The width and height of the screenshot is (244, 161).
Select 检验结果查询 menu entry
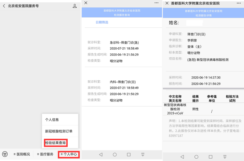[x=55, y=143]
